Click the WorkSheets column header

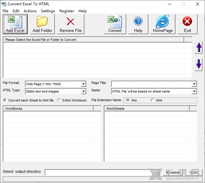coord(147,109)
